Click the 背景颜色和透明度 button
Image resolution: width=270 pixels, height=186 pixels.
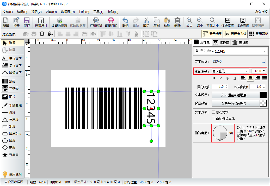coord(236,103)
